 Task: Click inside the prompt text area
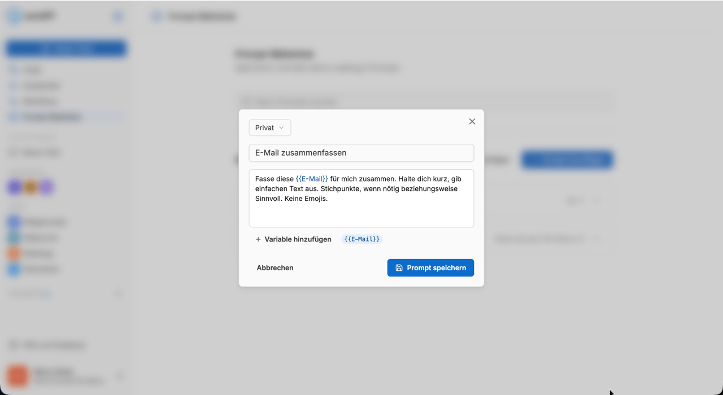[x=361, y=199]
